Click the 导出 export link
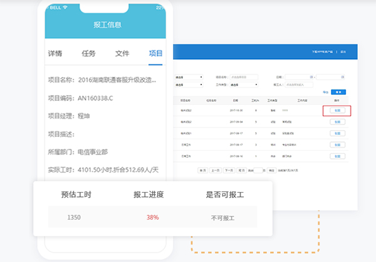 pos(325,92)
